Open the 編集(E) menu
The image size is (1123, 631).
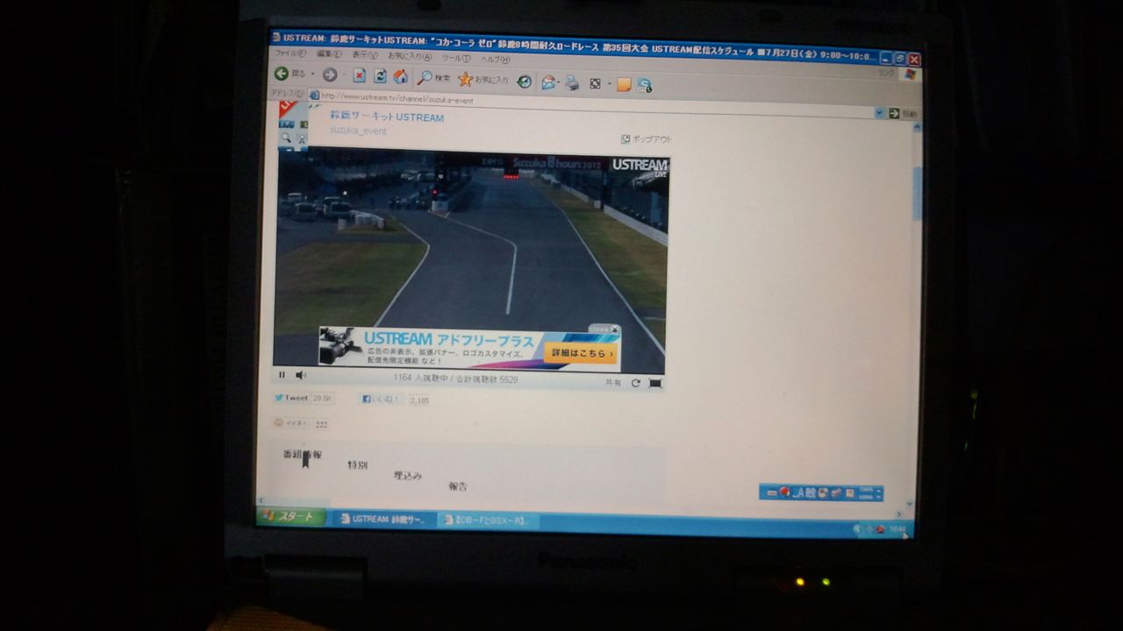coord(329,54)
